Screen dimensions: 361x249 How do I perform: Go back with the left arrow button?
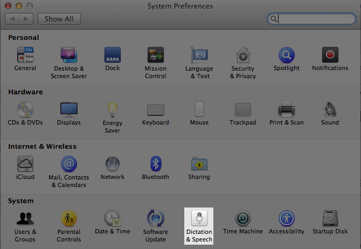[12, 19]
